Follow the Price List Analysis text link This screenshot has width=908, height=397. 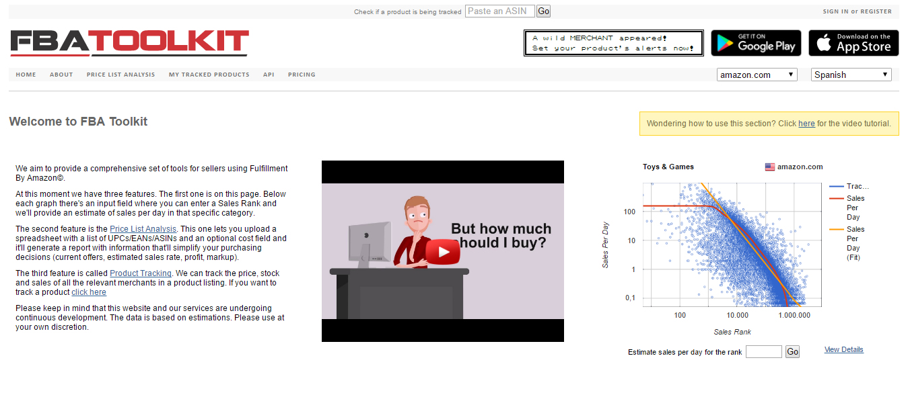[x=143, y=229]
